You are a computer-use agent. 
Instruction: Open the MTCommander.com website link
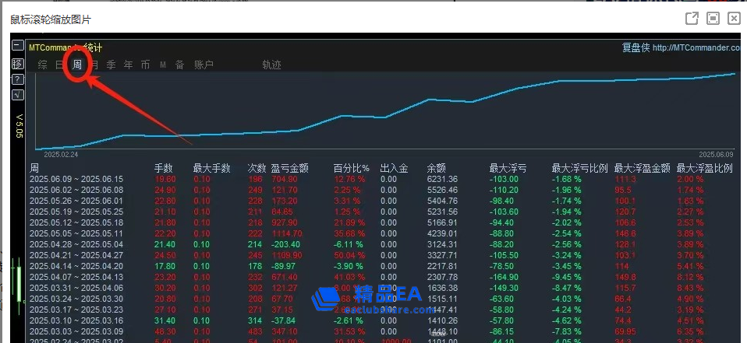click(696, 48)
